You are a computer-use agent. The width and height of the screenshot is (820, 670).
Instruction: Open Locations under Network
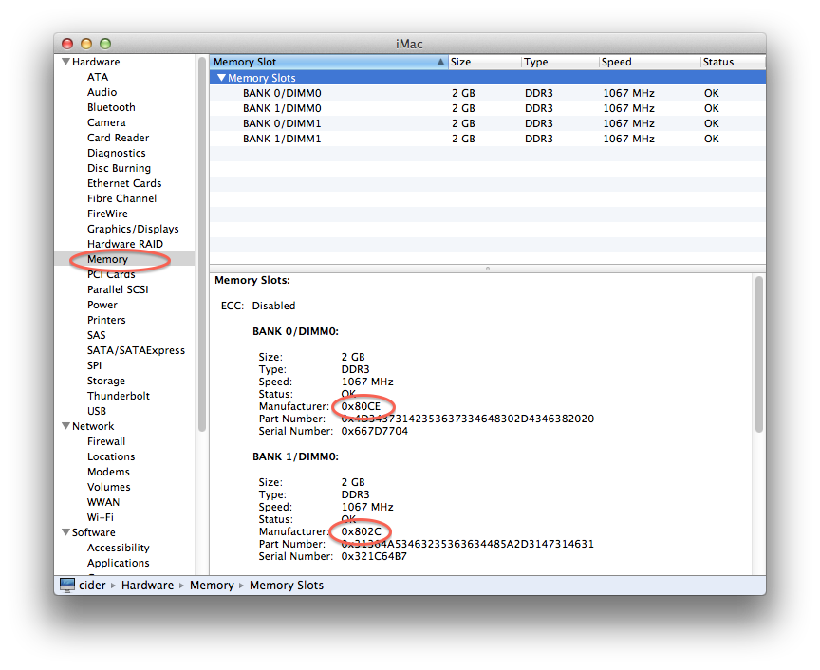pyautogui.click(x=111, y=456)
